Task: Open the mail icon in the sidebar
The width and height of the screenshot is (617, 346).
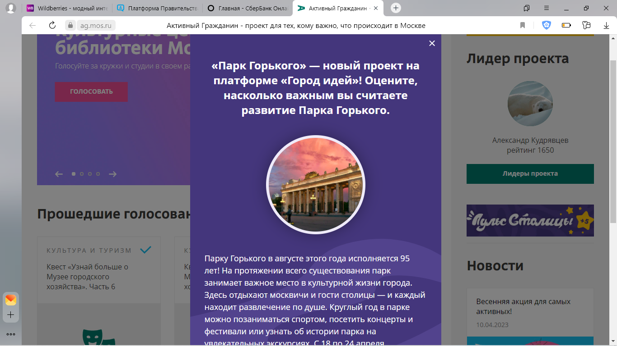Action: [11, 300]
